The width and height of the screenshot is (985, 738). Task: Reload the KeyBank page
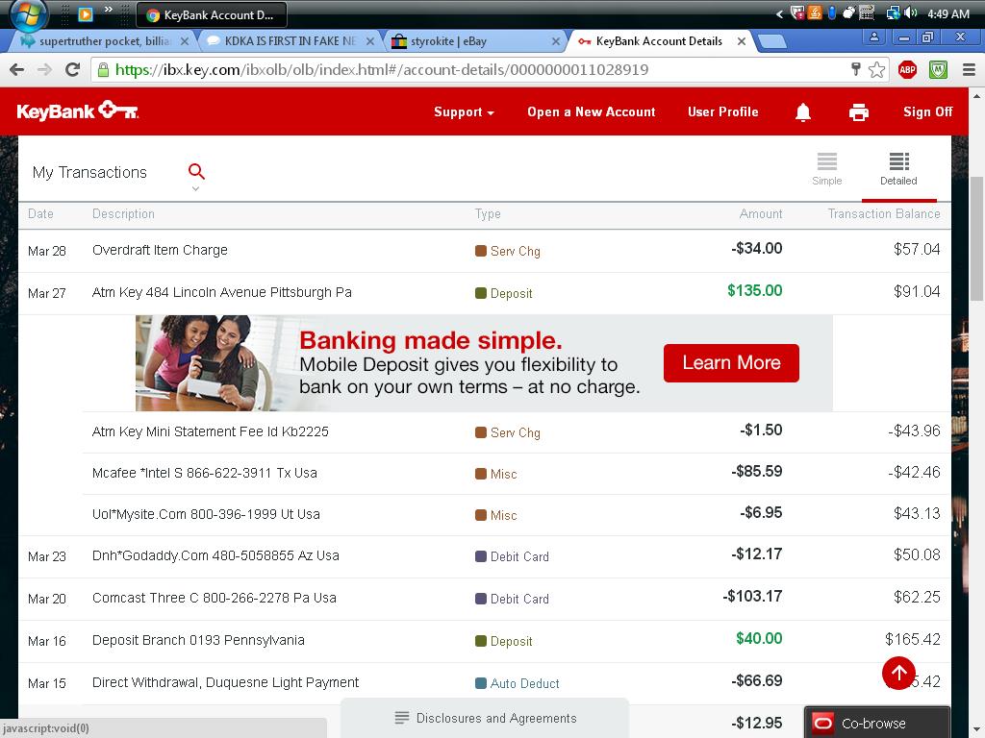[73, 69]
